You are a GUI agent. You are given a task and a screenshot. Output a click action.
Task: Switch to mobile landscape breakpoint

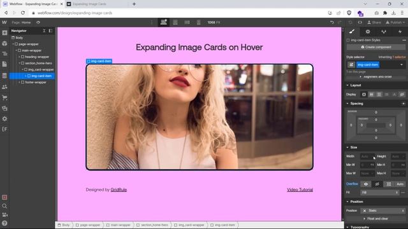point(187,22)
